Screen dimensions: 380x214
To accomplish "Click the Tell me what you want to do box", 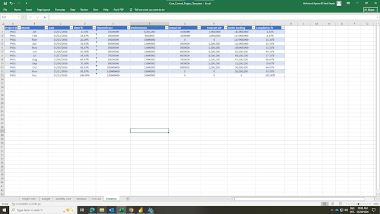I will (x=148, y=9).
